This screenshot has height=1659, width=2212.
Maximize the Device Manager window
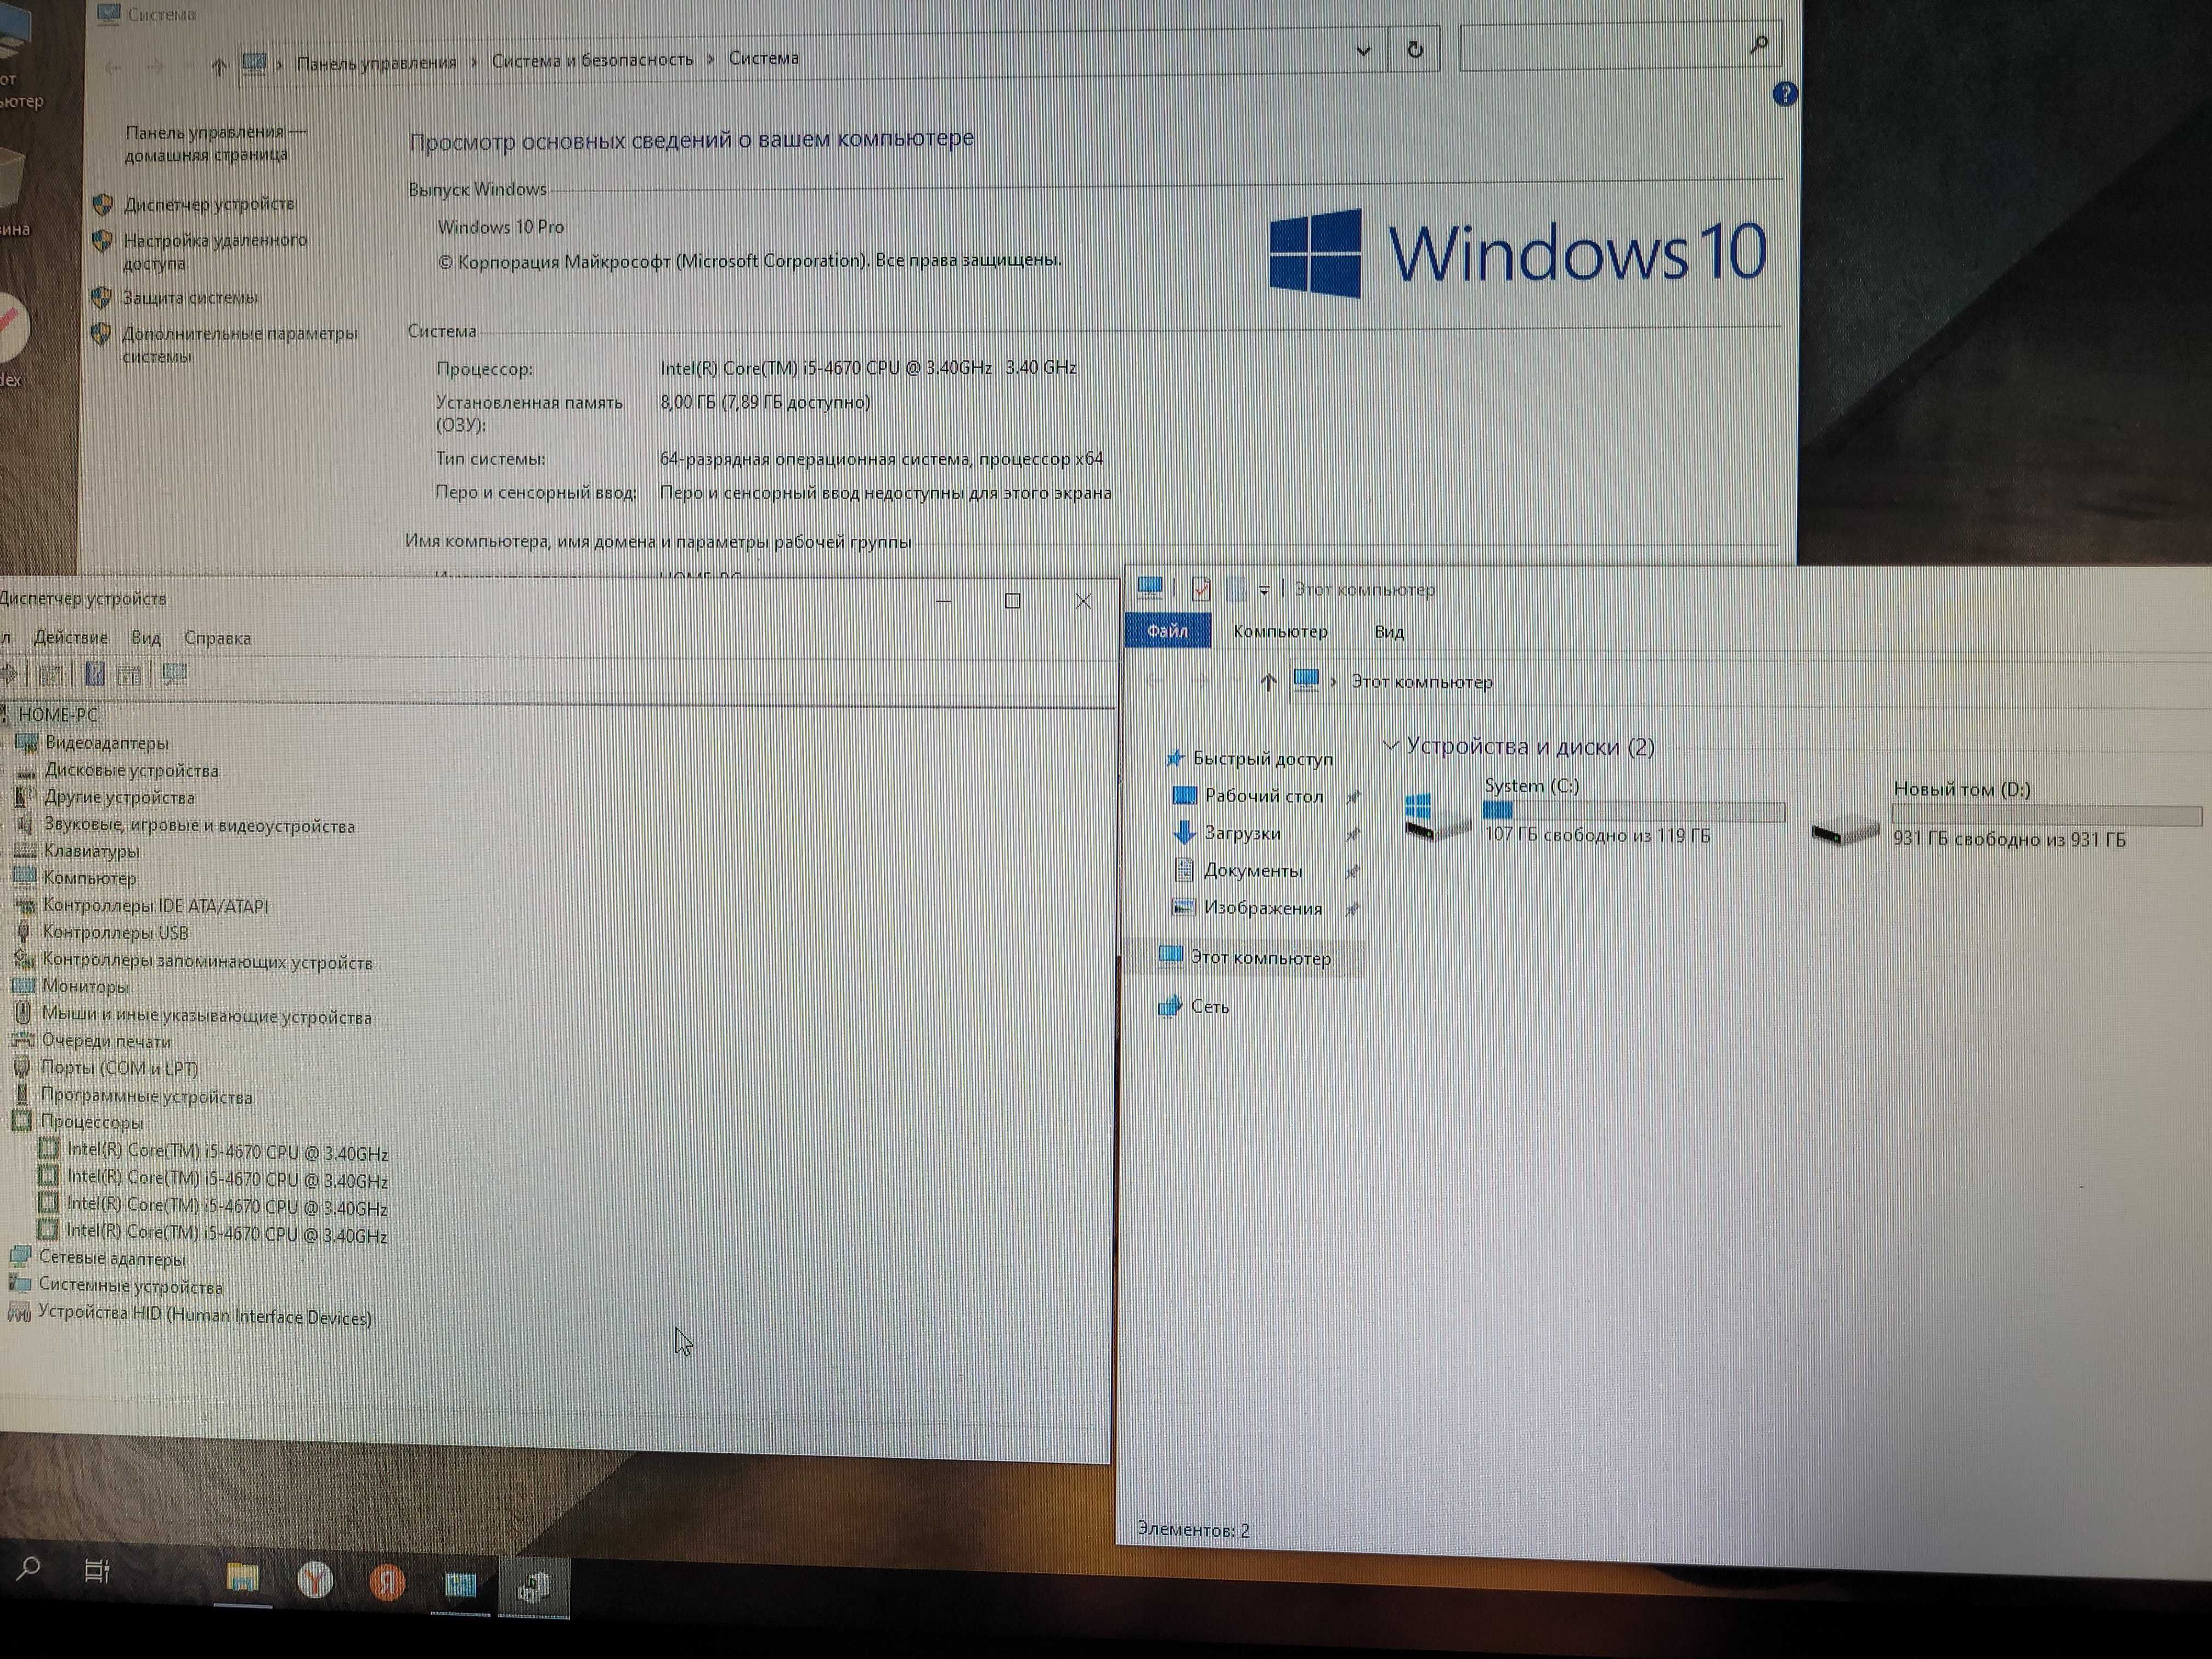1012,600
